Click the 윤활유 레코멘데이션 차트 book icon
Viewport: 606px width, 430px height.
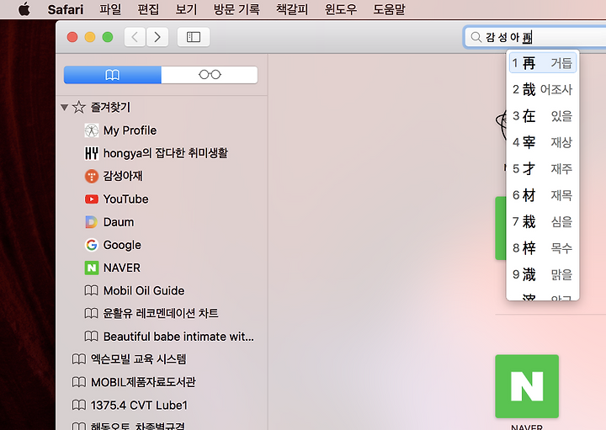point(91,313)
